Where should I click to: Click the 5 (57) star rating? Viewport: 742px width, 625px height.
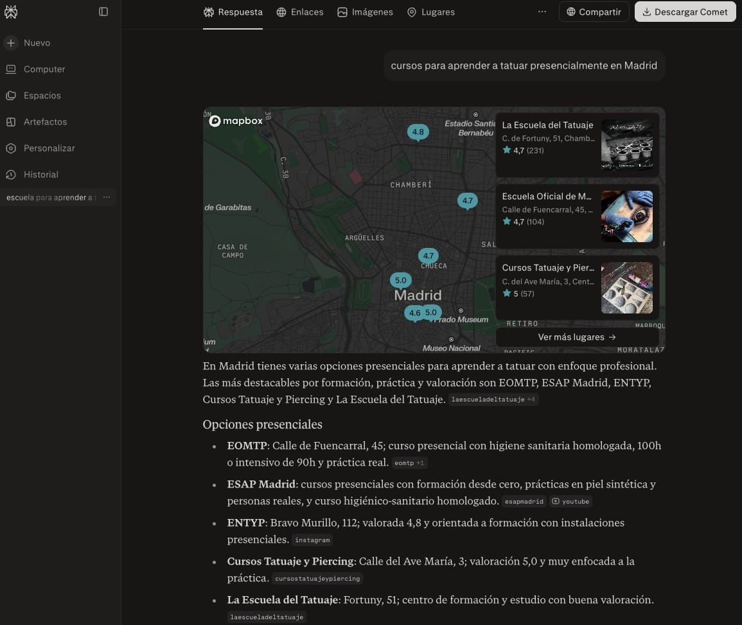(x=518, y=294)
